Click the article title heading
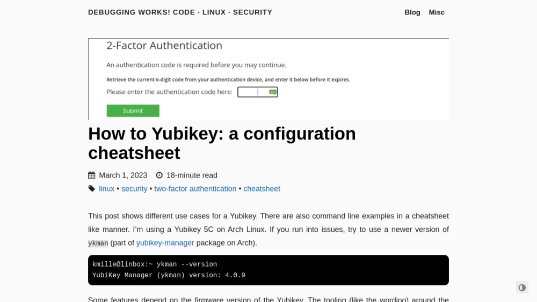This screenshot has width=537, height=302. coord(222,143)
